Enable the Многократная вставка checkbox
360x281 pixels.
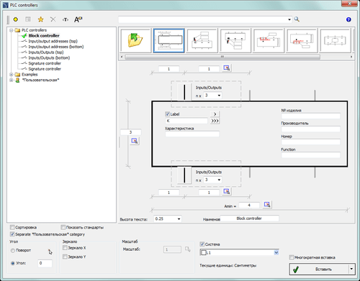pos(292,257)
